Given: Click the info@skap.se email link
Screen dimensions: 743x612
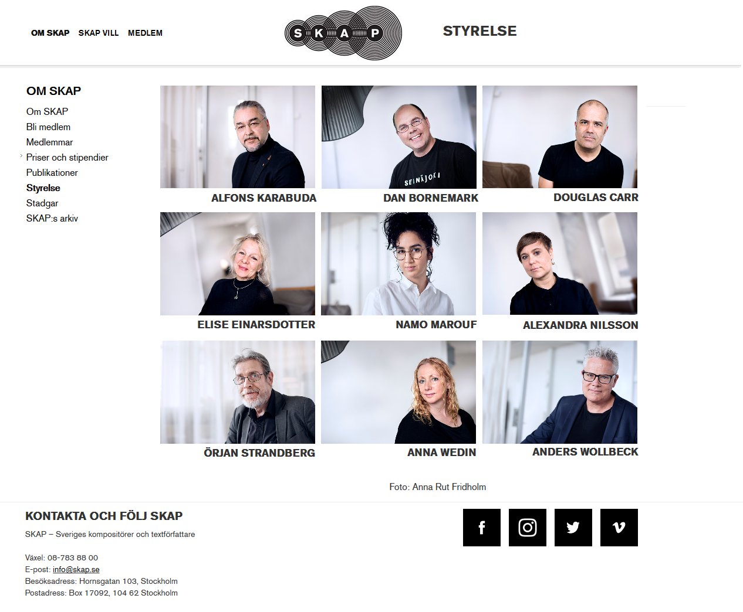Looking at the screenshot, I should click(76, 569).
